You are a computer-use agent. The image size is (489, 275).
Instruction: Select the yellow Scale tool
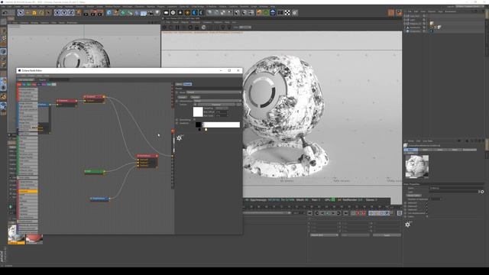[34, 13]
